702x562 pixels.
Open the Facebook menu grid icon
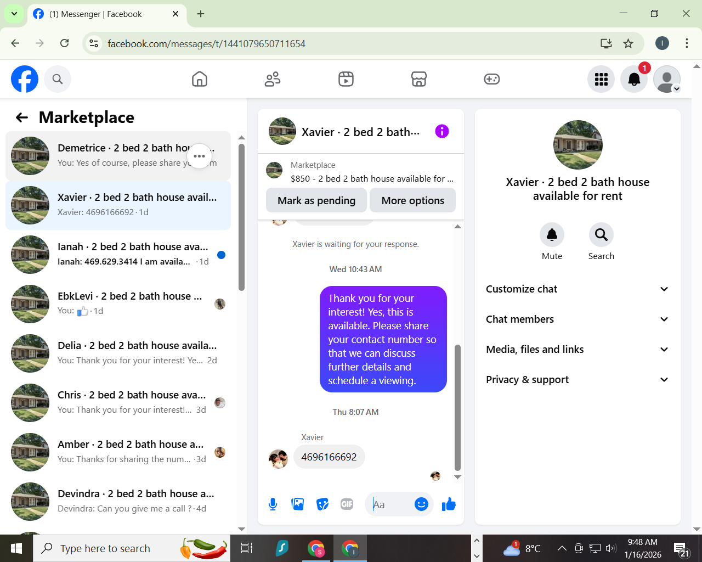(x=601, y=79)
